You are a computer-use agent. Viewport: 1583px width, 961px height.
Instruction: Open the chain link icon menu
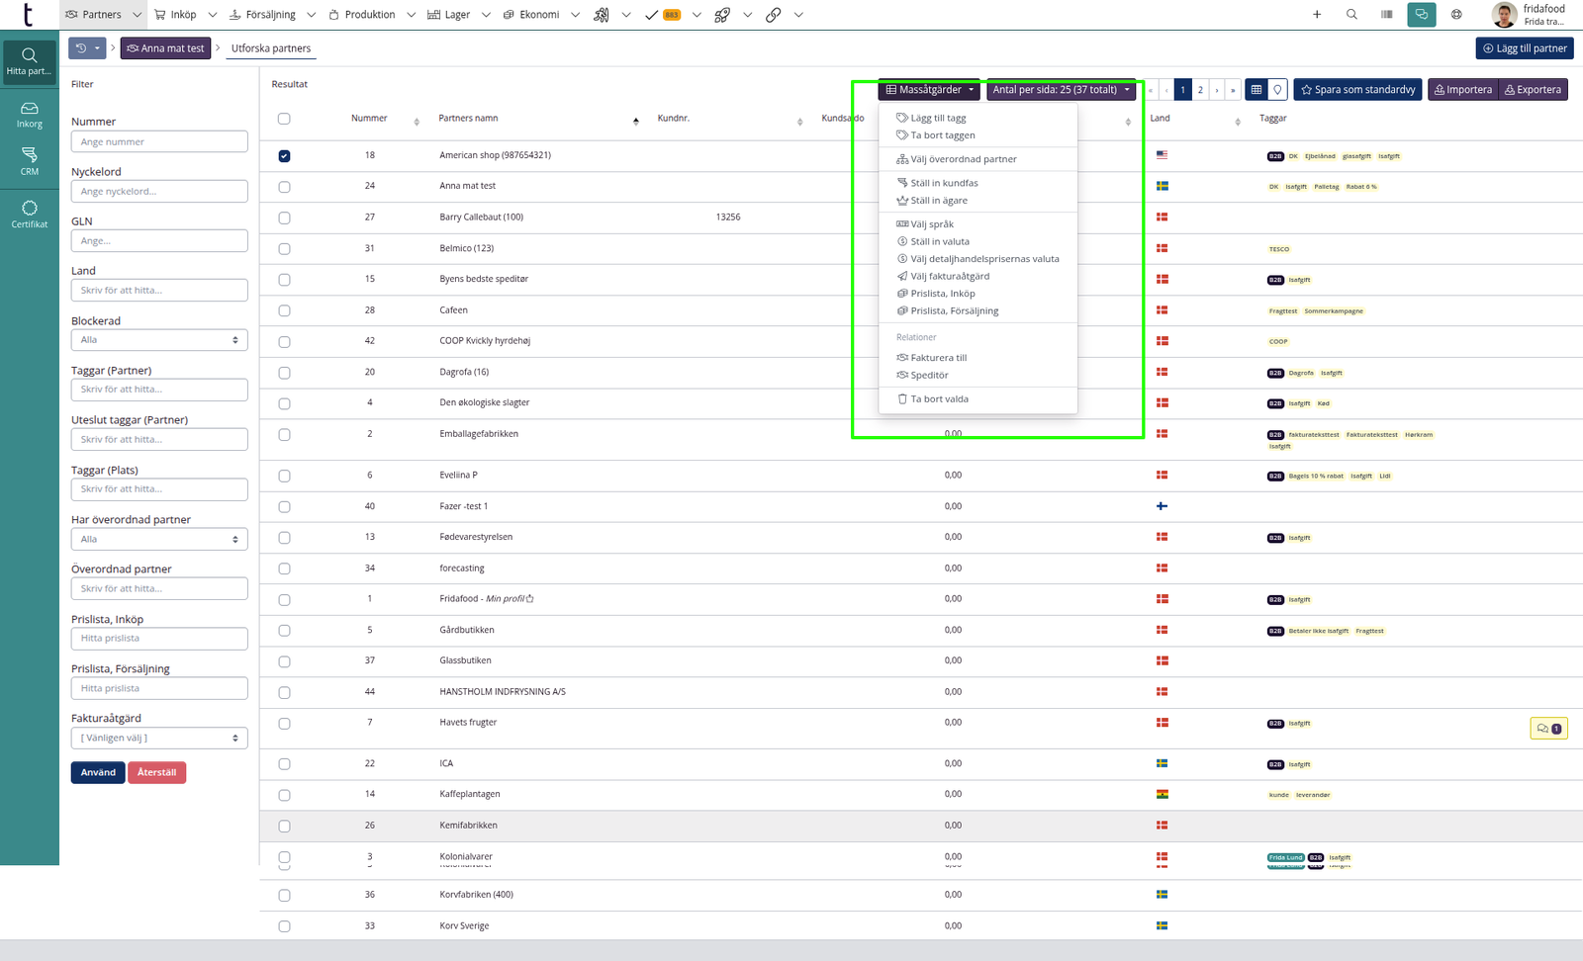[774, 15]
